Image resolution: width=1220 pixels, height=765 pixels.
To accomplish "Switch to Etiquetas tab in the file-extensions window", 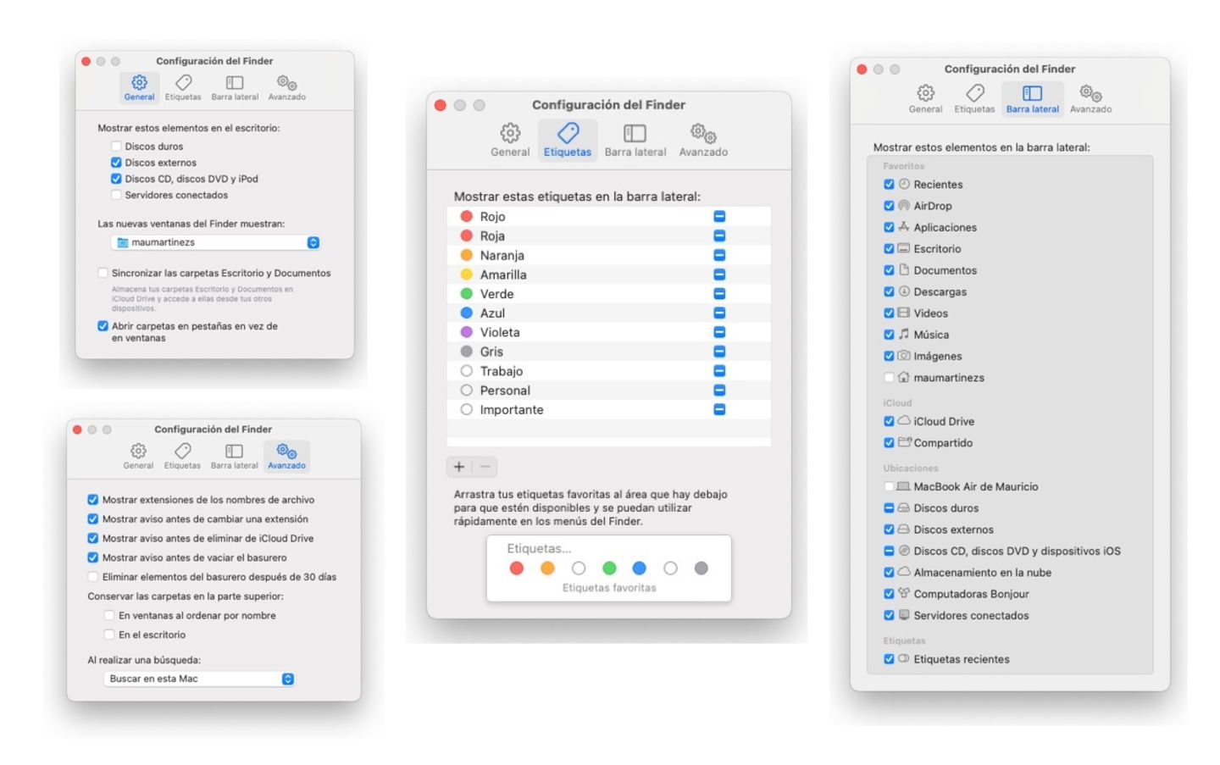I will click(182, 456).
